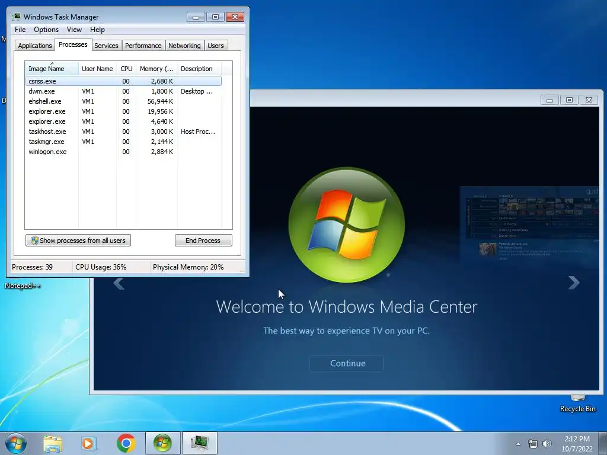
Task: Minimize the Task Manager window
Action: coord(196,17)
